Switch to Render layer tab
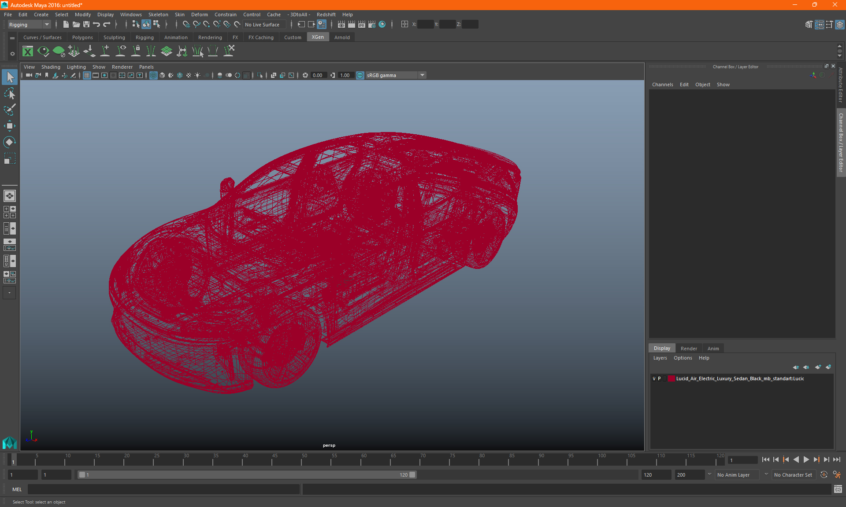Image resolution: width=846 pixels, height=507 pixels. [689, 349]
